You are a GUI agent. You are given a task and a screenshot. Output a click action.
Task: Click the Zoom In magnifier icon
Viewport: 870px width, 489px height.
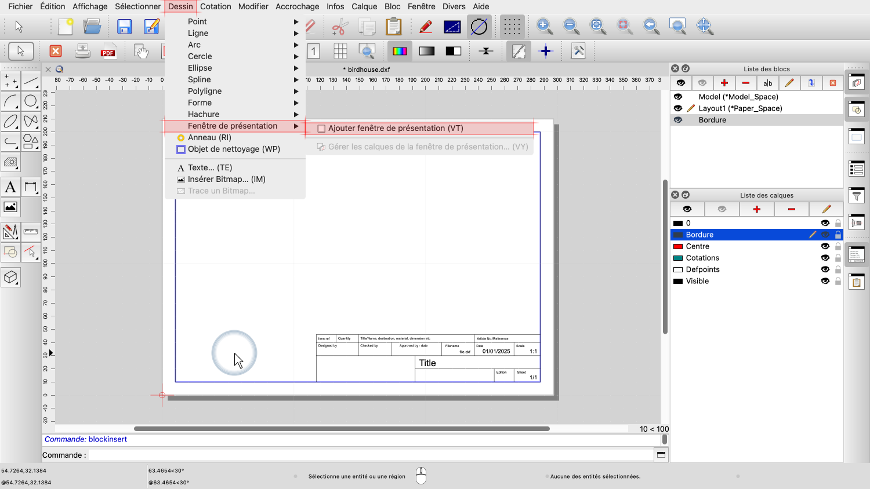544,26
